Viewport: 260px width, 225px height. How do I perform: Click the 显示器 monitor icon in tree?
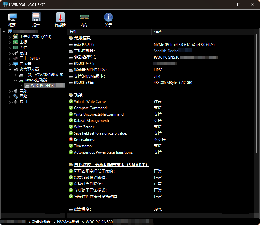[15, 64]
